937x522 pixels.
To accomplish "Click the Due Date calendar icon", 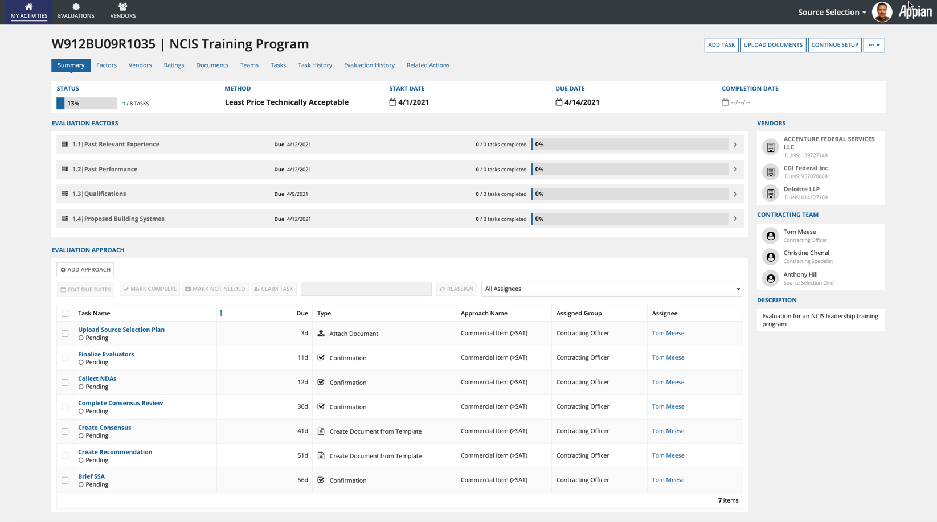I will [x=559, y=102].
